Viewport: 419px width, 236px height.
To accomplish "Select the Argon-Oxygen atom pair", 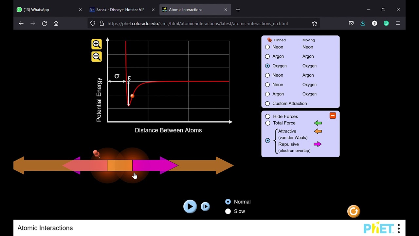I will [x=267, y=94].
